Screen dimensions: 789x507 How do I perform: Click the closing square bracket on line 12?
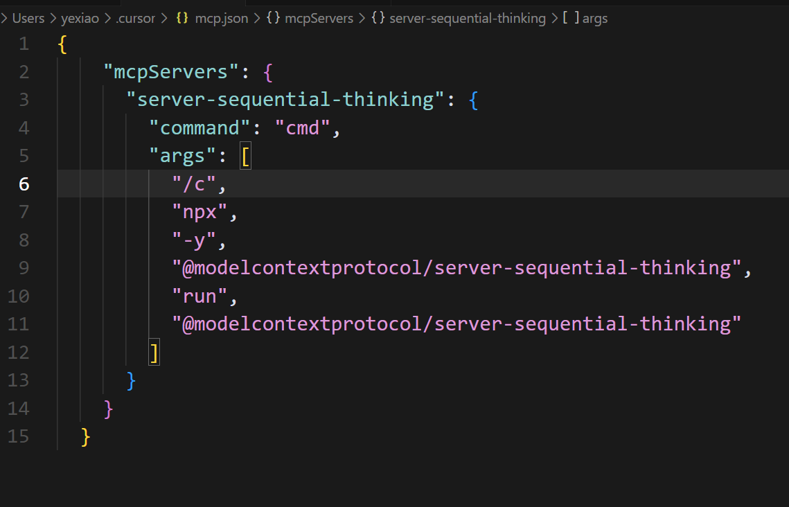(x=154, y=352)
